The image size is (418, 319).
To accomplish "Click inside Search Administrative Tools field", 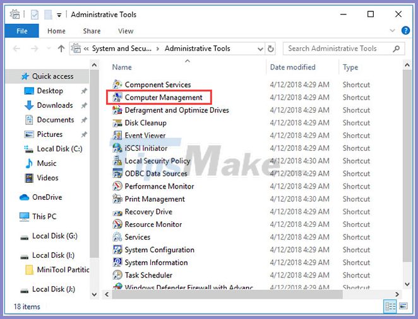I will pyautogui.click(x=344, y=49).
